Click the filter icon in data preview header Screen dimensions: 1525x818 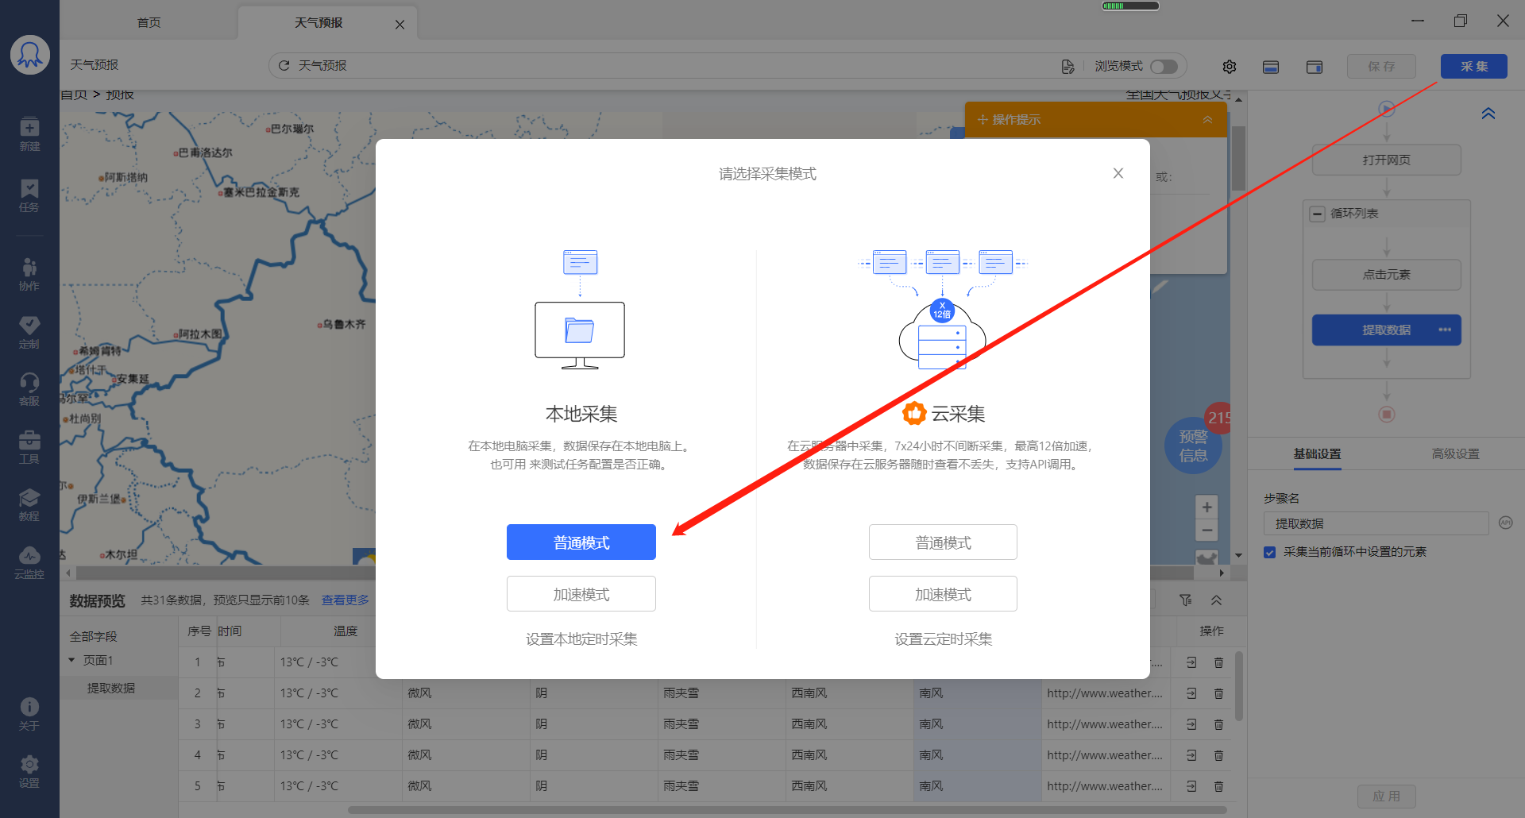pos(1185,600)
